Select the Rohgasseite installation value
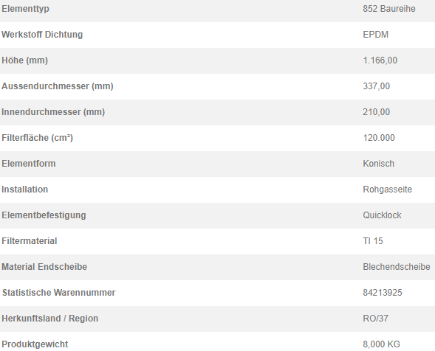This screenshot has height=351, width=435. [388, 190]
